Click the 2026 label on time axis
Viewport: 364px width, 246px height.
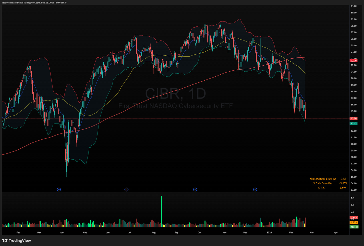(269, 233)
